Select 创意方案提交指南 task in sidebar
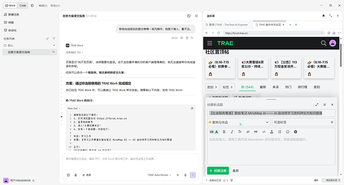 pos(29,52)
